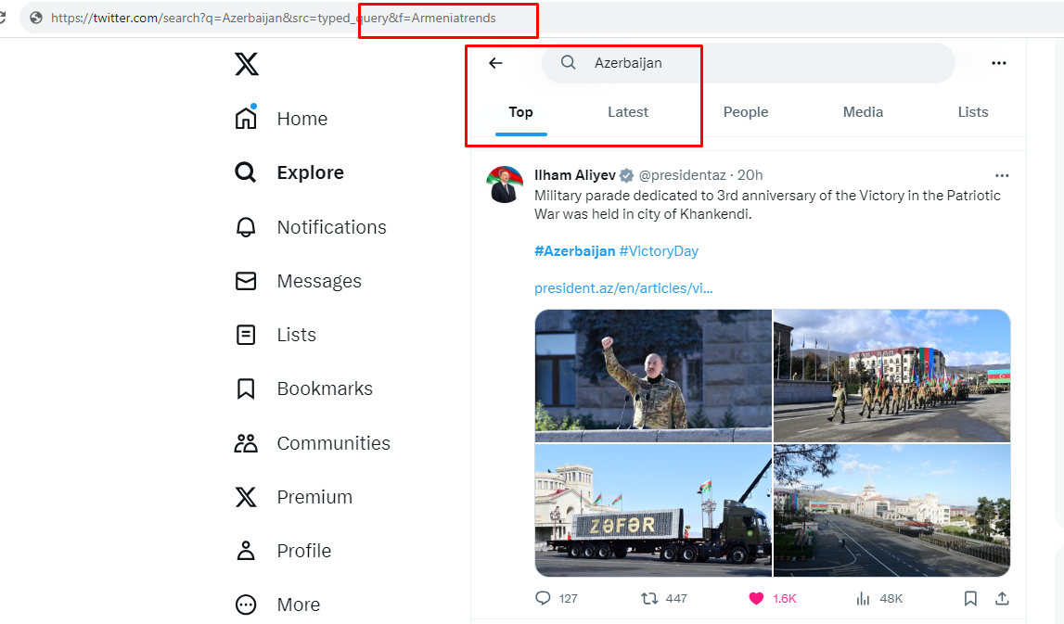This screenshot has height=624, width=1064.
Task: Toggle the like heart on tweet
Action: [x=756, y=598]
